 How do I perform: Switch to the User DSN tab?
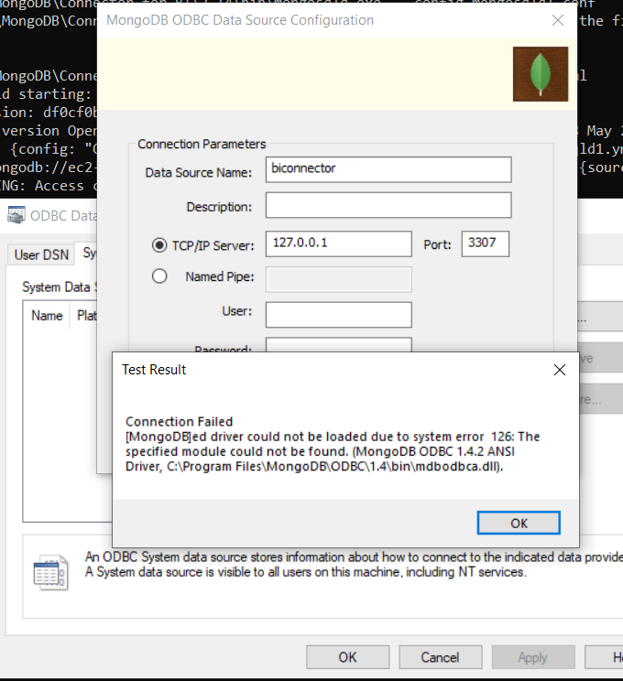coord(39,254)
